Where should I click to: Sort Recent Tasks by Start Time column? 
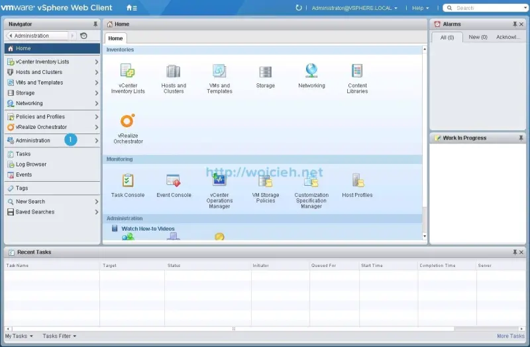(x=388, y=266)
